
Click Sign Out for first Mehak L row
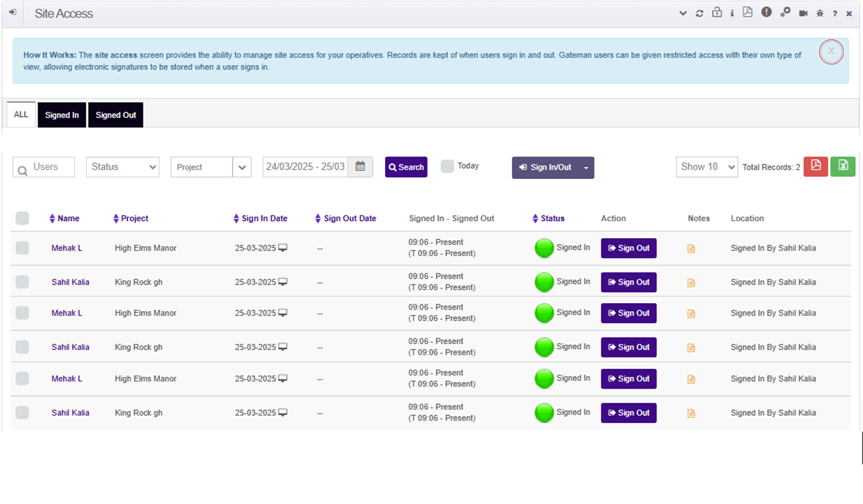click(x=628, y=248)
